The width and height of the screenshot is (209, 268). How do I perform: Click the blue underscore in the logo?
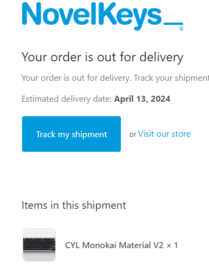(x=174, y=24)
